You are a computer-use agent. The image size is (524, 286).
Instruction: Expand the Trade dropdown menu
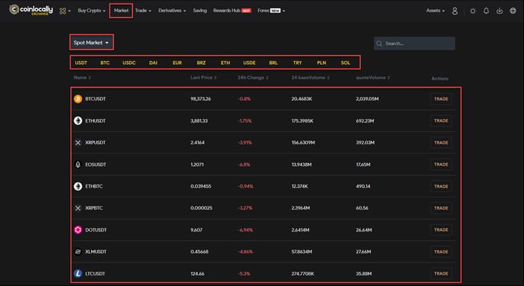143,10
